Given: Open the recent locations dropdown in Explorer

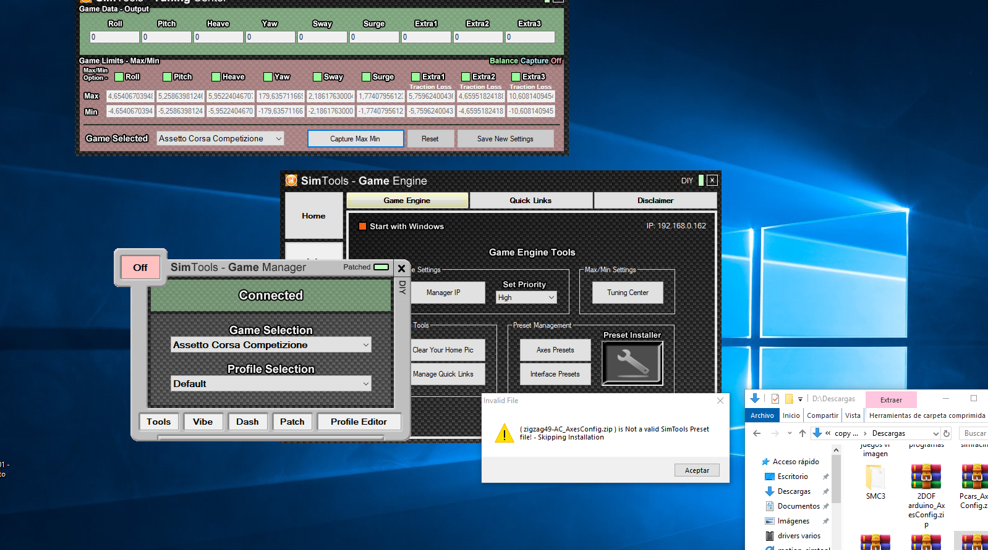Looking at the screenshot, I should click(790, 433).
